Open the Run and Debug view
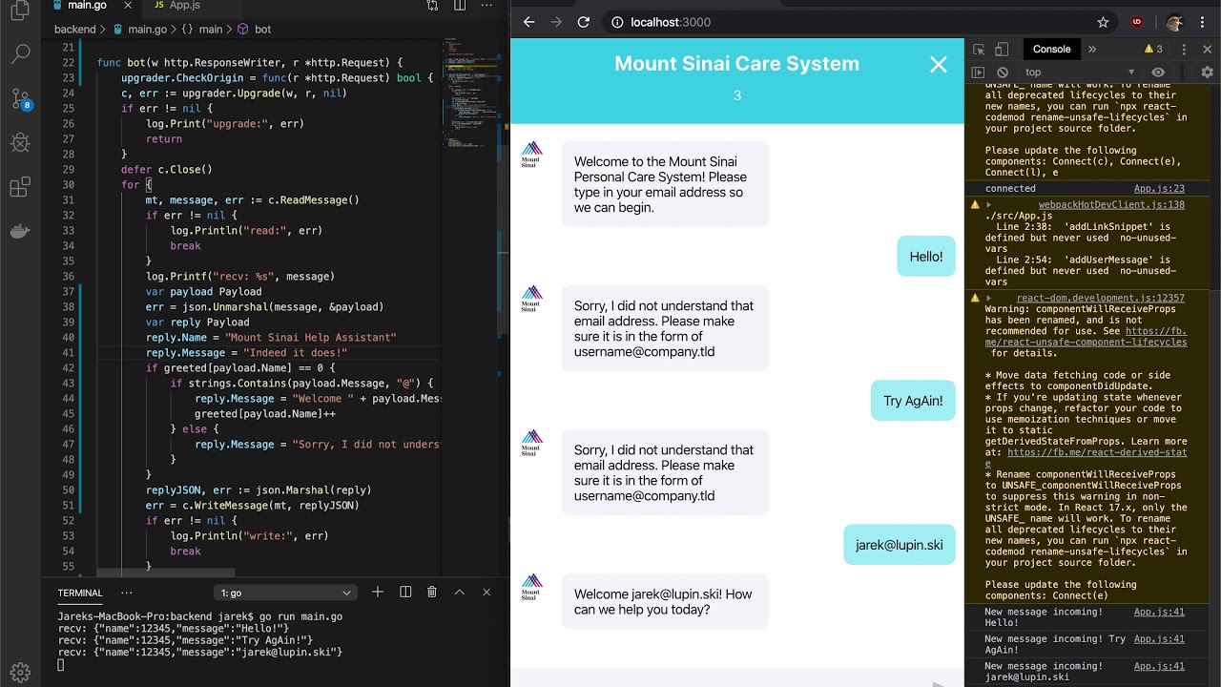Viewport: 1221px width, 687px height. coord(20,143)
